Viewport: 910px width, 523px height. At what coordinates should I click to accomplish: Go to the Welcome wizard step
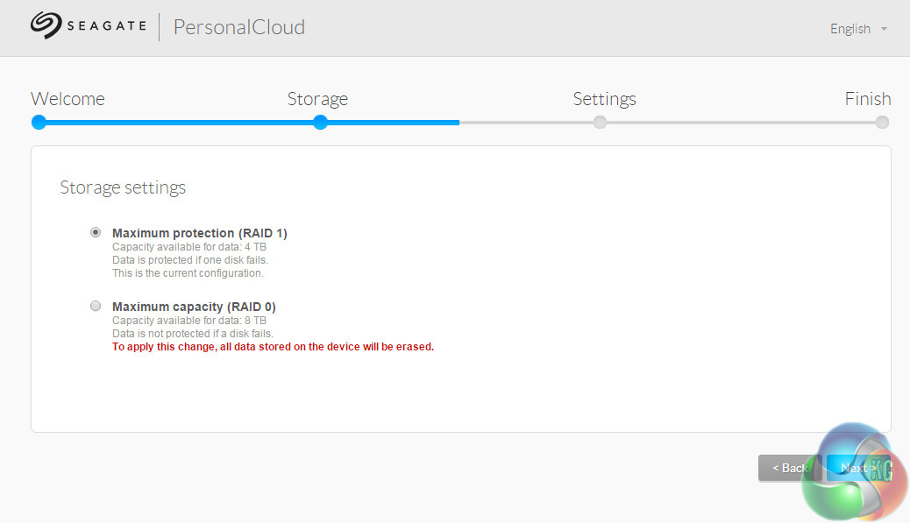[68, 99]
